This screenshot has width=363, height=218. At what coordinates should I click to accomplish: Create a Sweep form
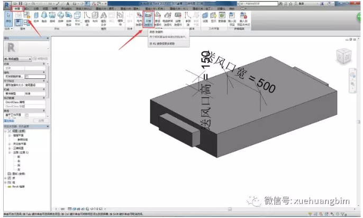pos(61,17)
